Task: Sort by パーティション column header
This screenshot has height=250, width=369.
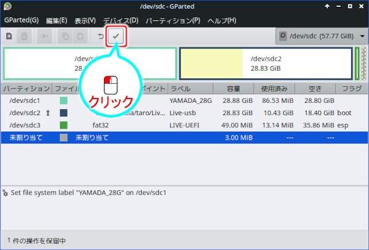Action: (26, 89)
